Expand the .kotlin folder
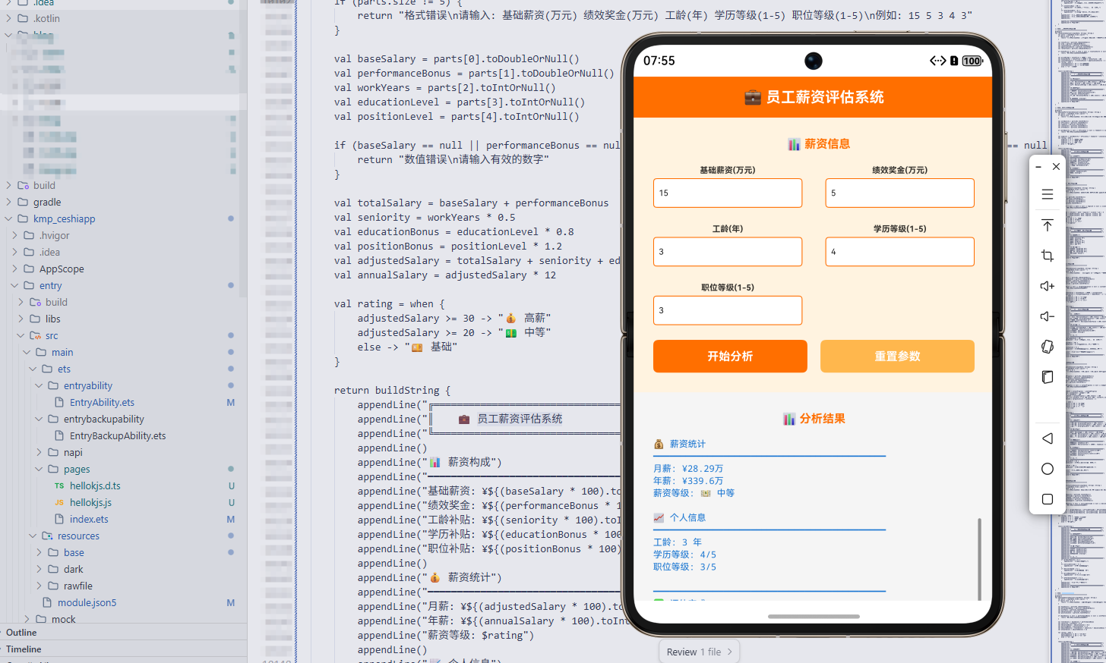The height and width of the screenshot is (663, 1106). [x=8, y=18]
